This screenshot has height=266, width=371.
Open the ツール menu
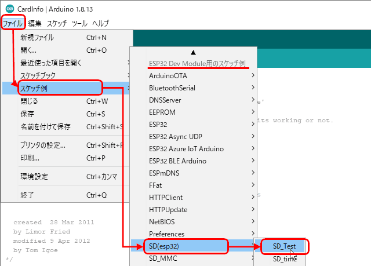[79, 23]
